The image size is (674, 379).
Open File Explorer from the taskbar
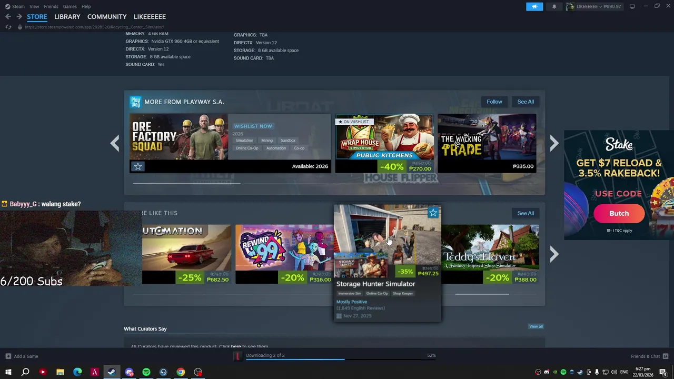click(x=60, y=372)
